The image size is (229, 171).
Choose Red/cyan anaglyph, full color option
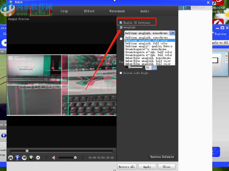(150, 43)
